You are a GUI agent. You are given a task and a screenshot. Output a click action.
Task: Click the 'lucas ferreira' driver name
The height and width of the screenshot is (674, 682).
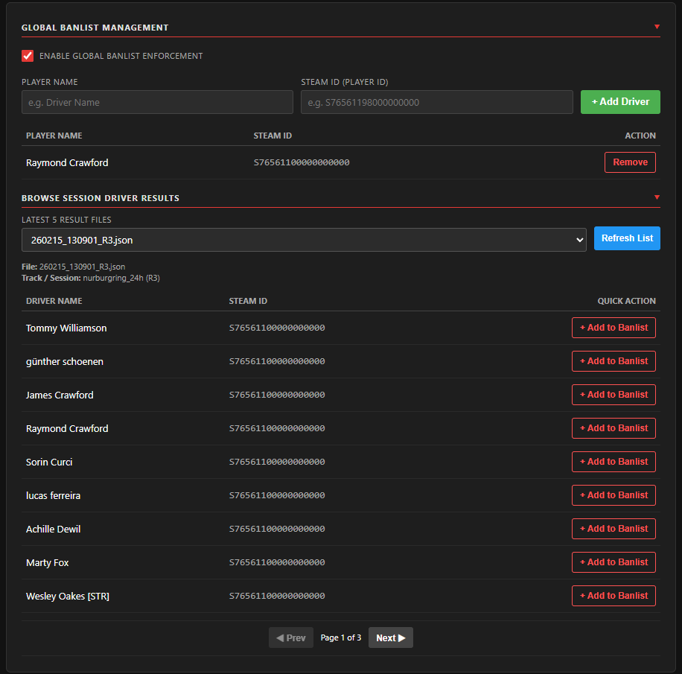click(x=53, y=495)
